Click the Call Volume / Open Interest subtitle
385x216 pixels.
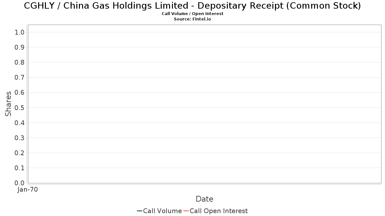coord(193,14)
